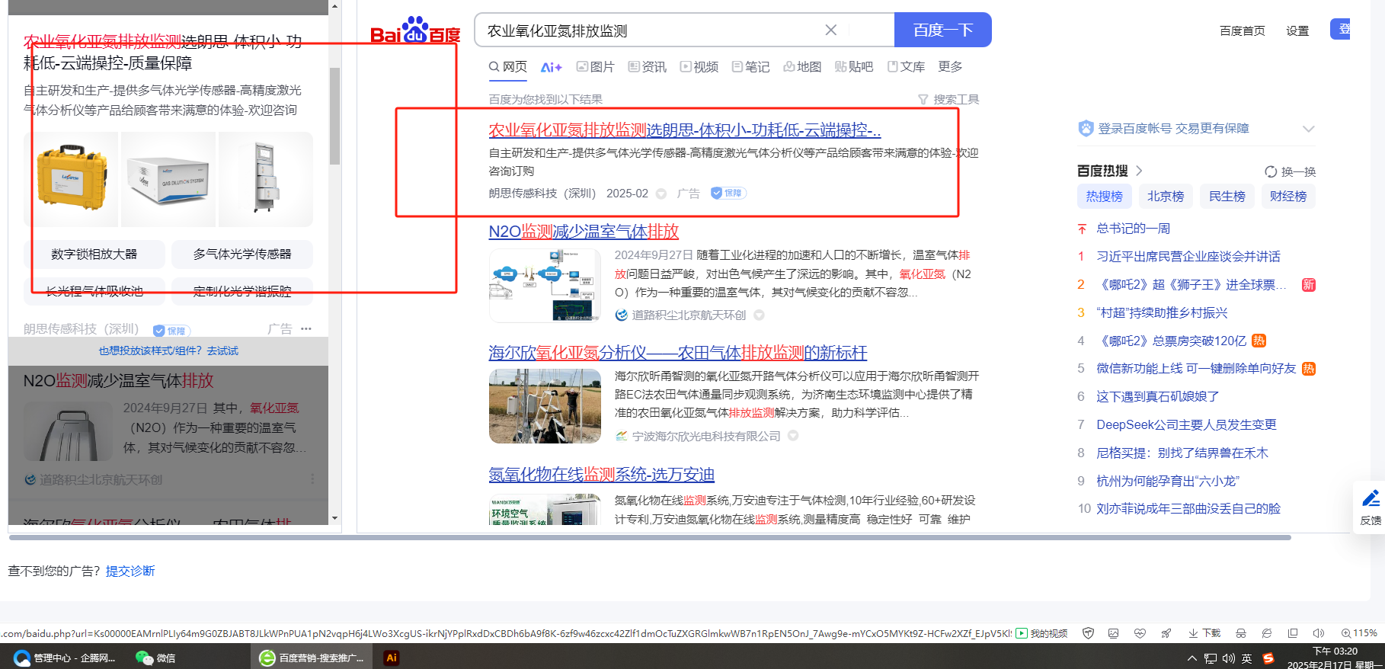Click the horizontal scrollbar below the results
This screenshot has width=1385, height=669.
[x=650, y=537]
